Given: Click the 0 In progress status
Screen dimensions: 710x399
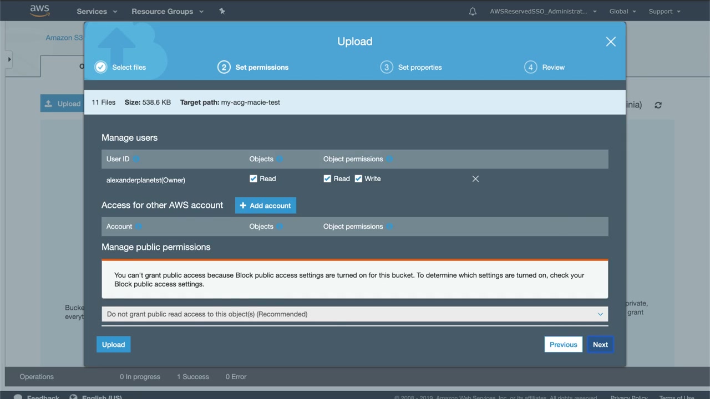Looking at the screenshot, I should click(x=140, y=377).
